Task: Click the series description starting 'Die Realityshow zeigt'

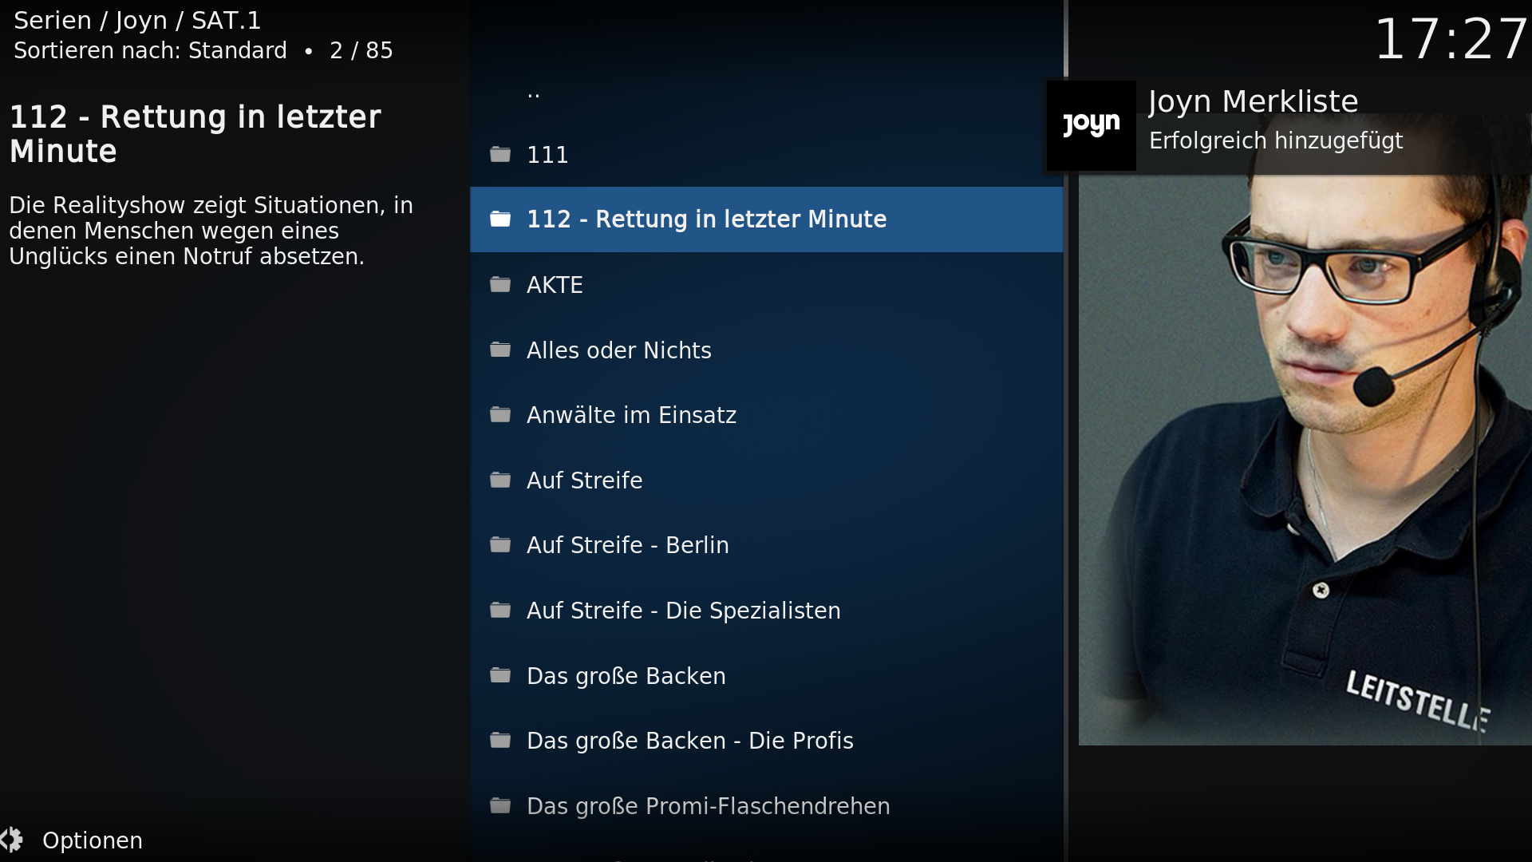Action: 211,231
